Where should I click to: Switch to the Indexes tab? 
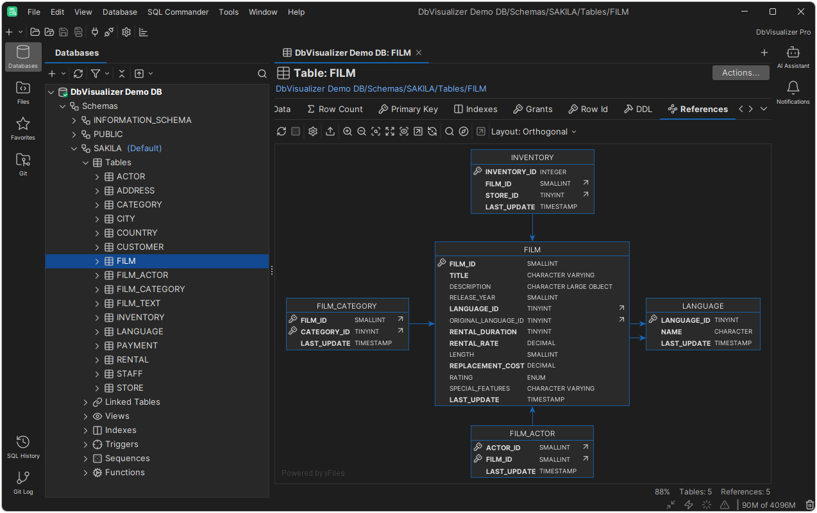click(x=476, y=109)
